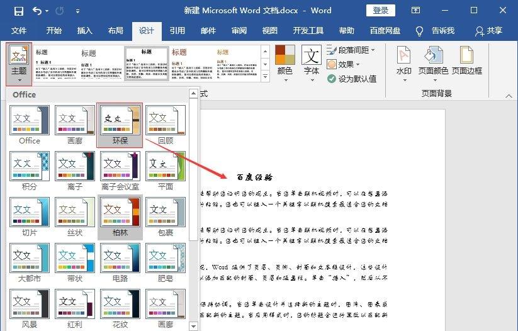Click theme gallery scrollbar down arrow

[194, 326]
